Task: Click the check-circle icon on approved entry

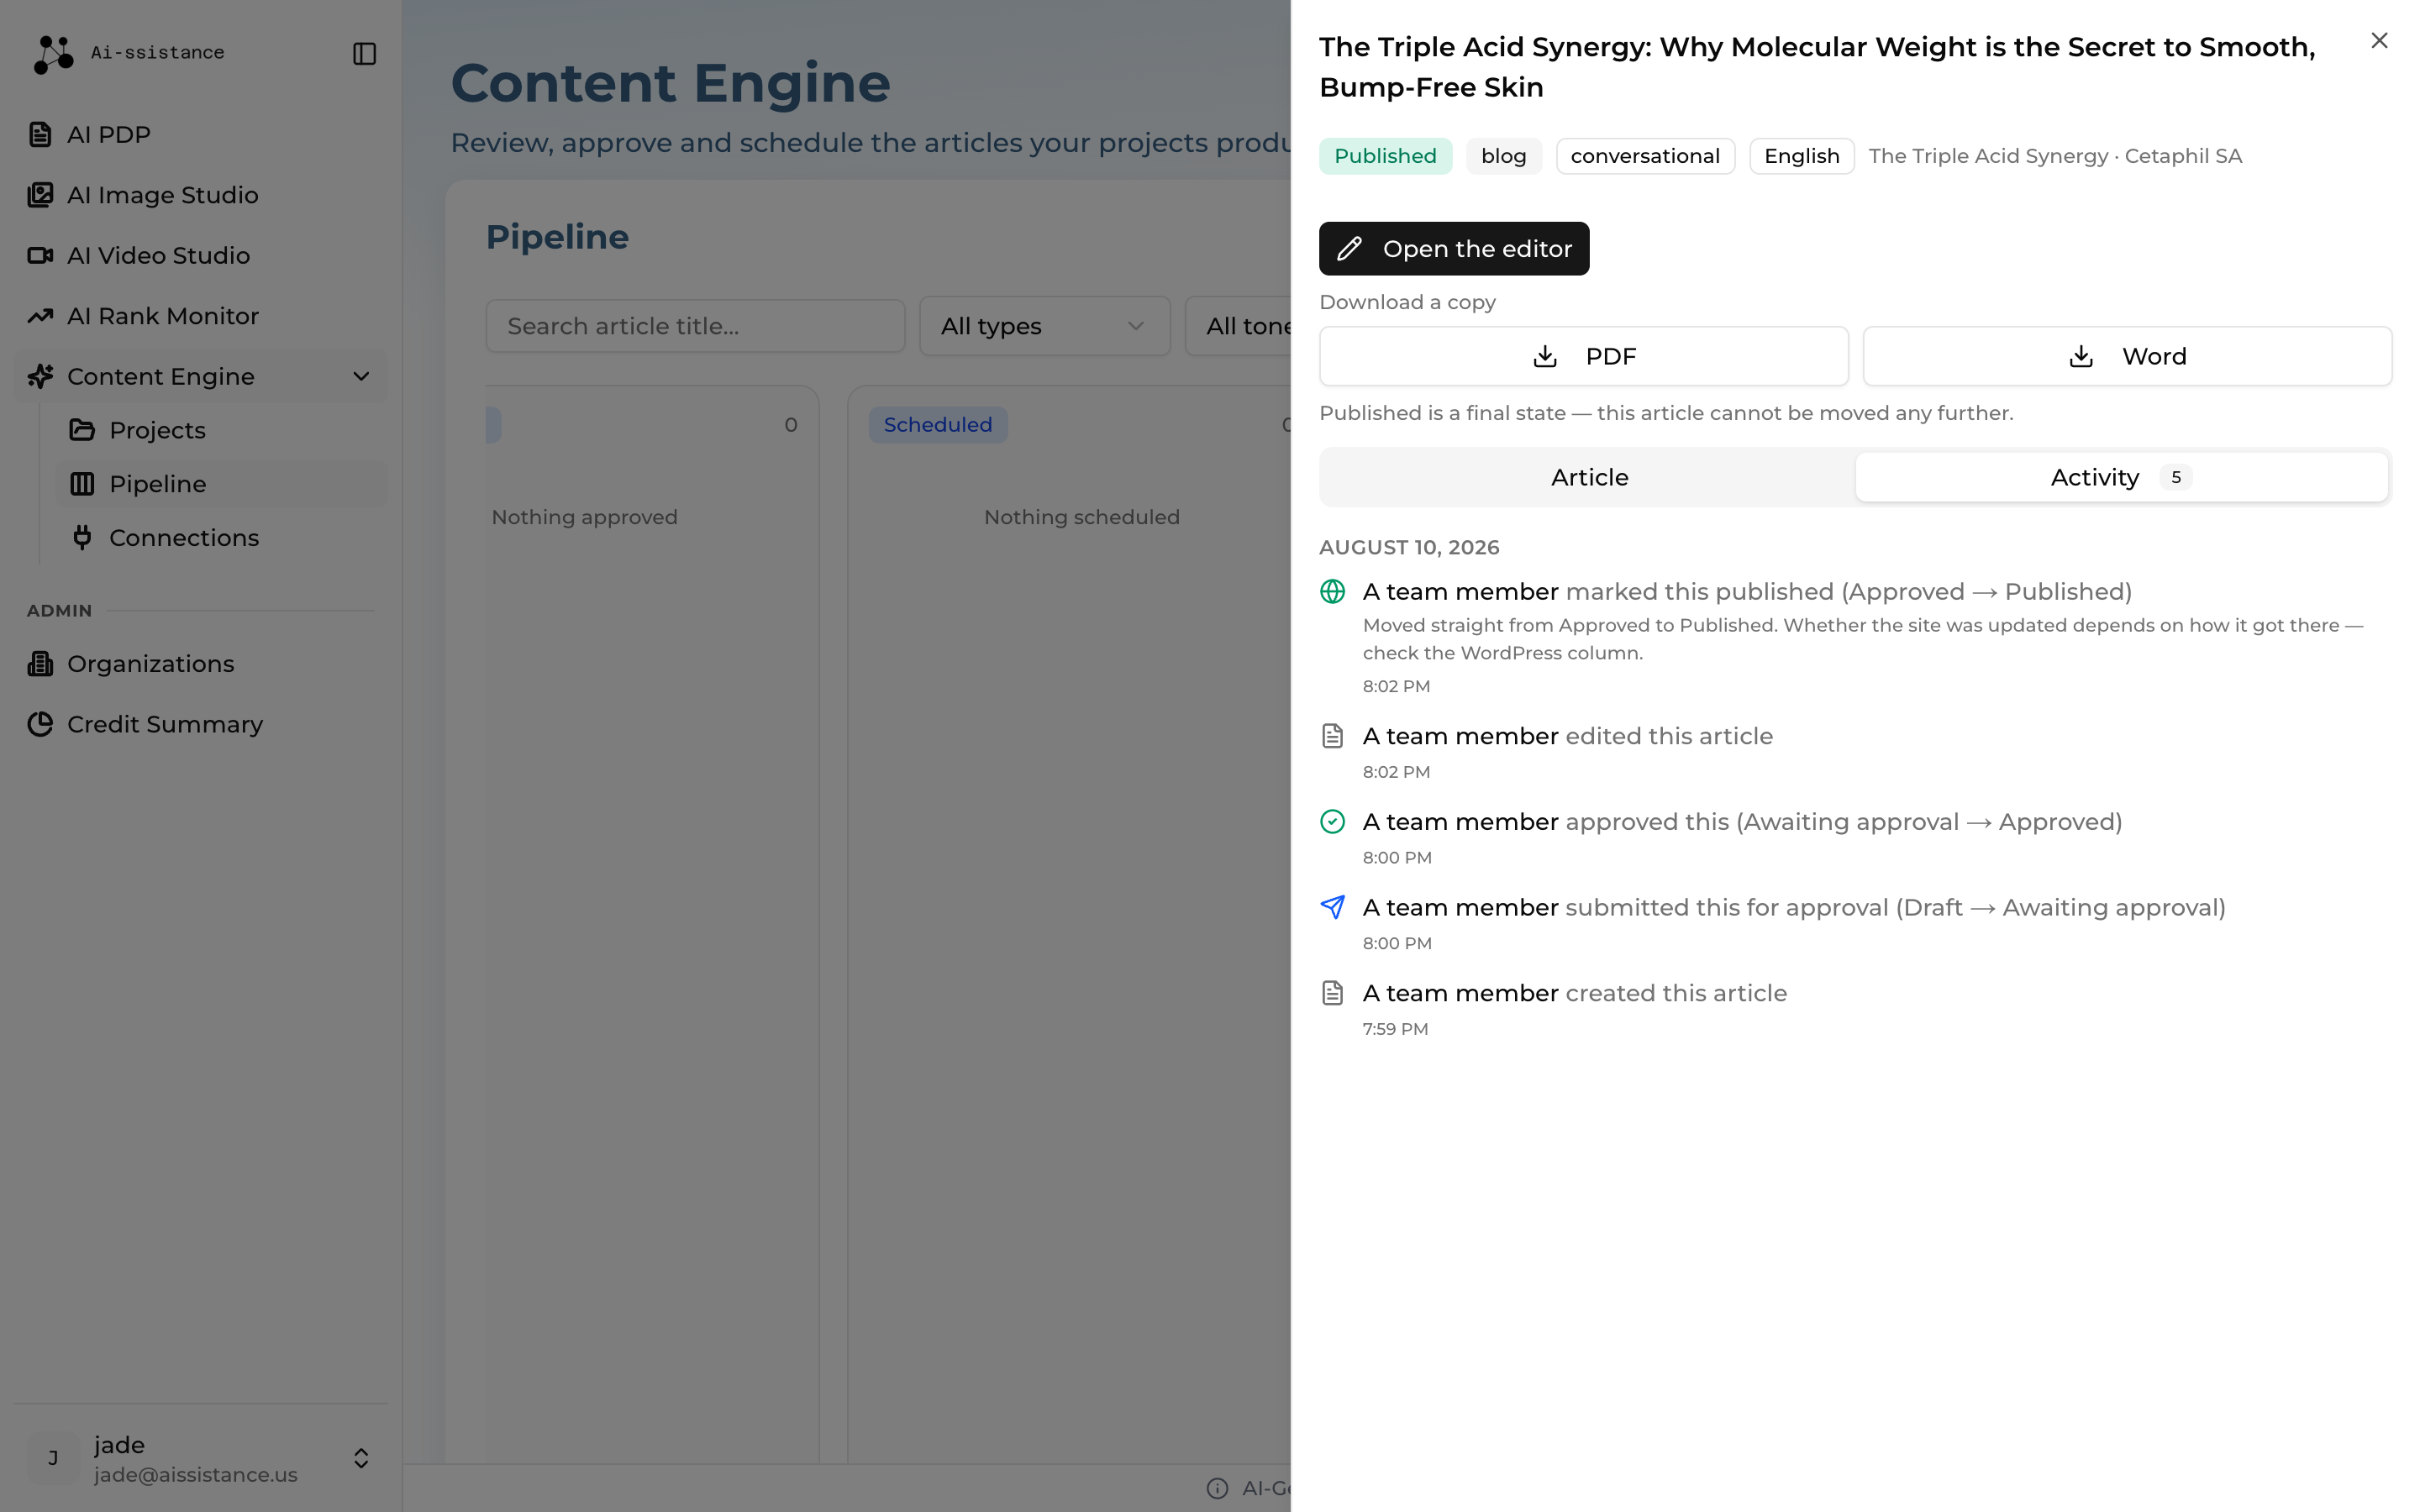Action: pos(1332,822)
